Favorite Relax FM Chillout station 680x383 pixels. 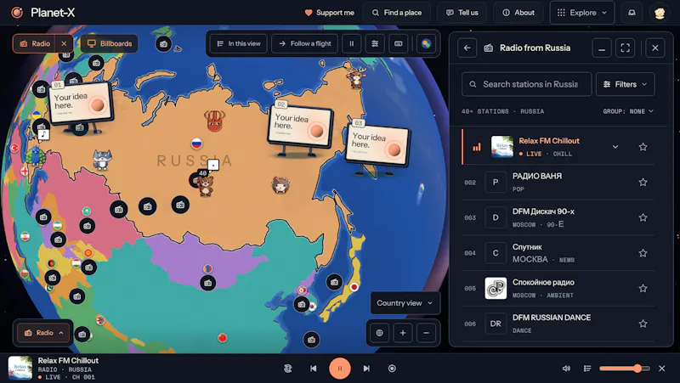click(643, 147)
